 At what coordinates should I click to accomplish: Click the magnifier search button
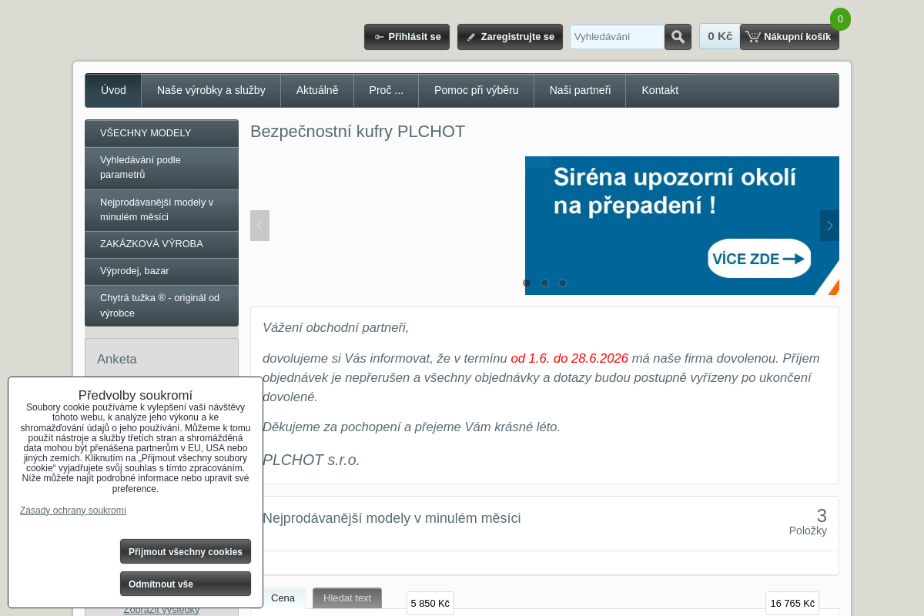(678, 37)
